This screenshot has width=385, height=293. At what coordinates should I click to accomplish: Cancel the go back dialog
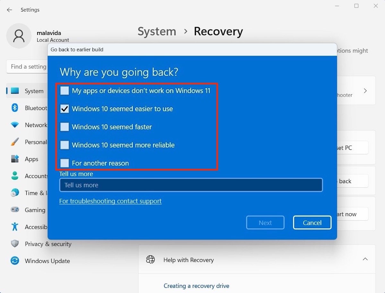312,223
